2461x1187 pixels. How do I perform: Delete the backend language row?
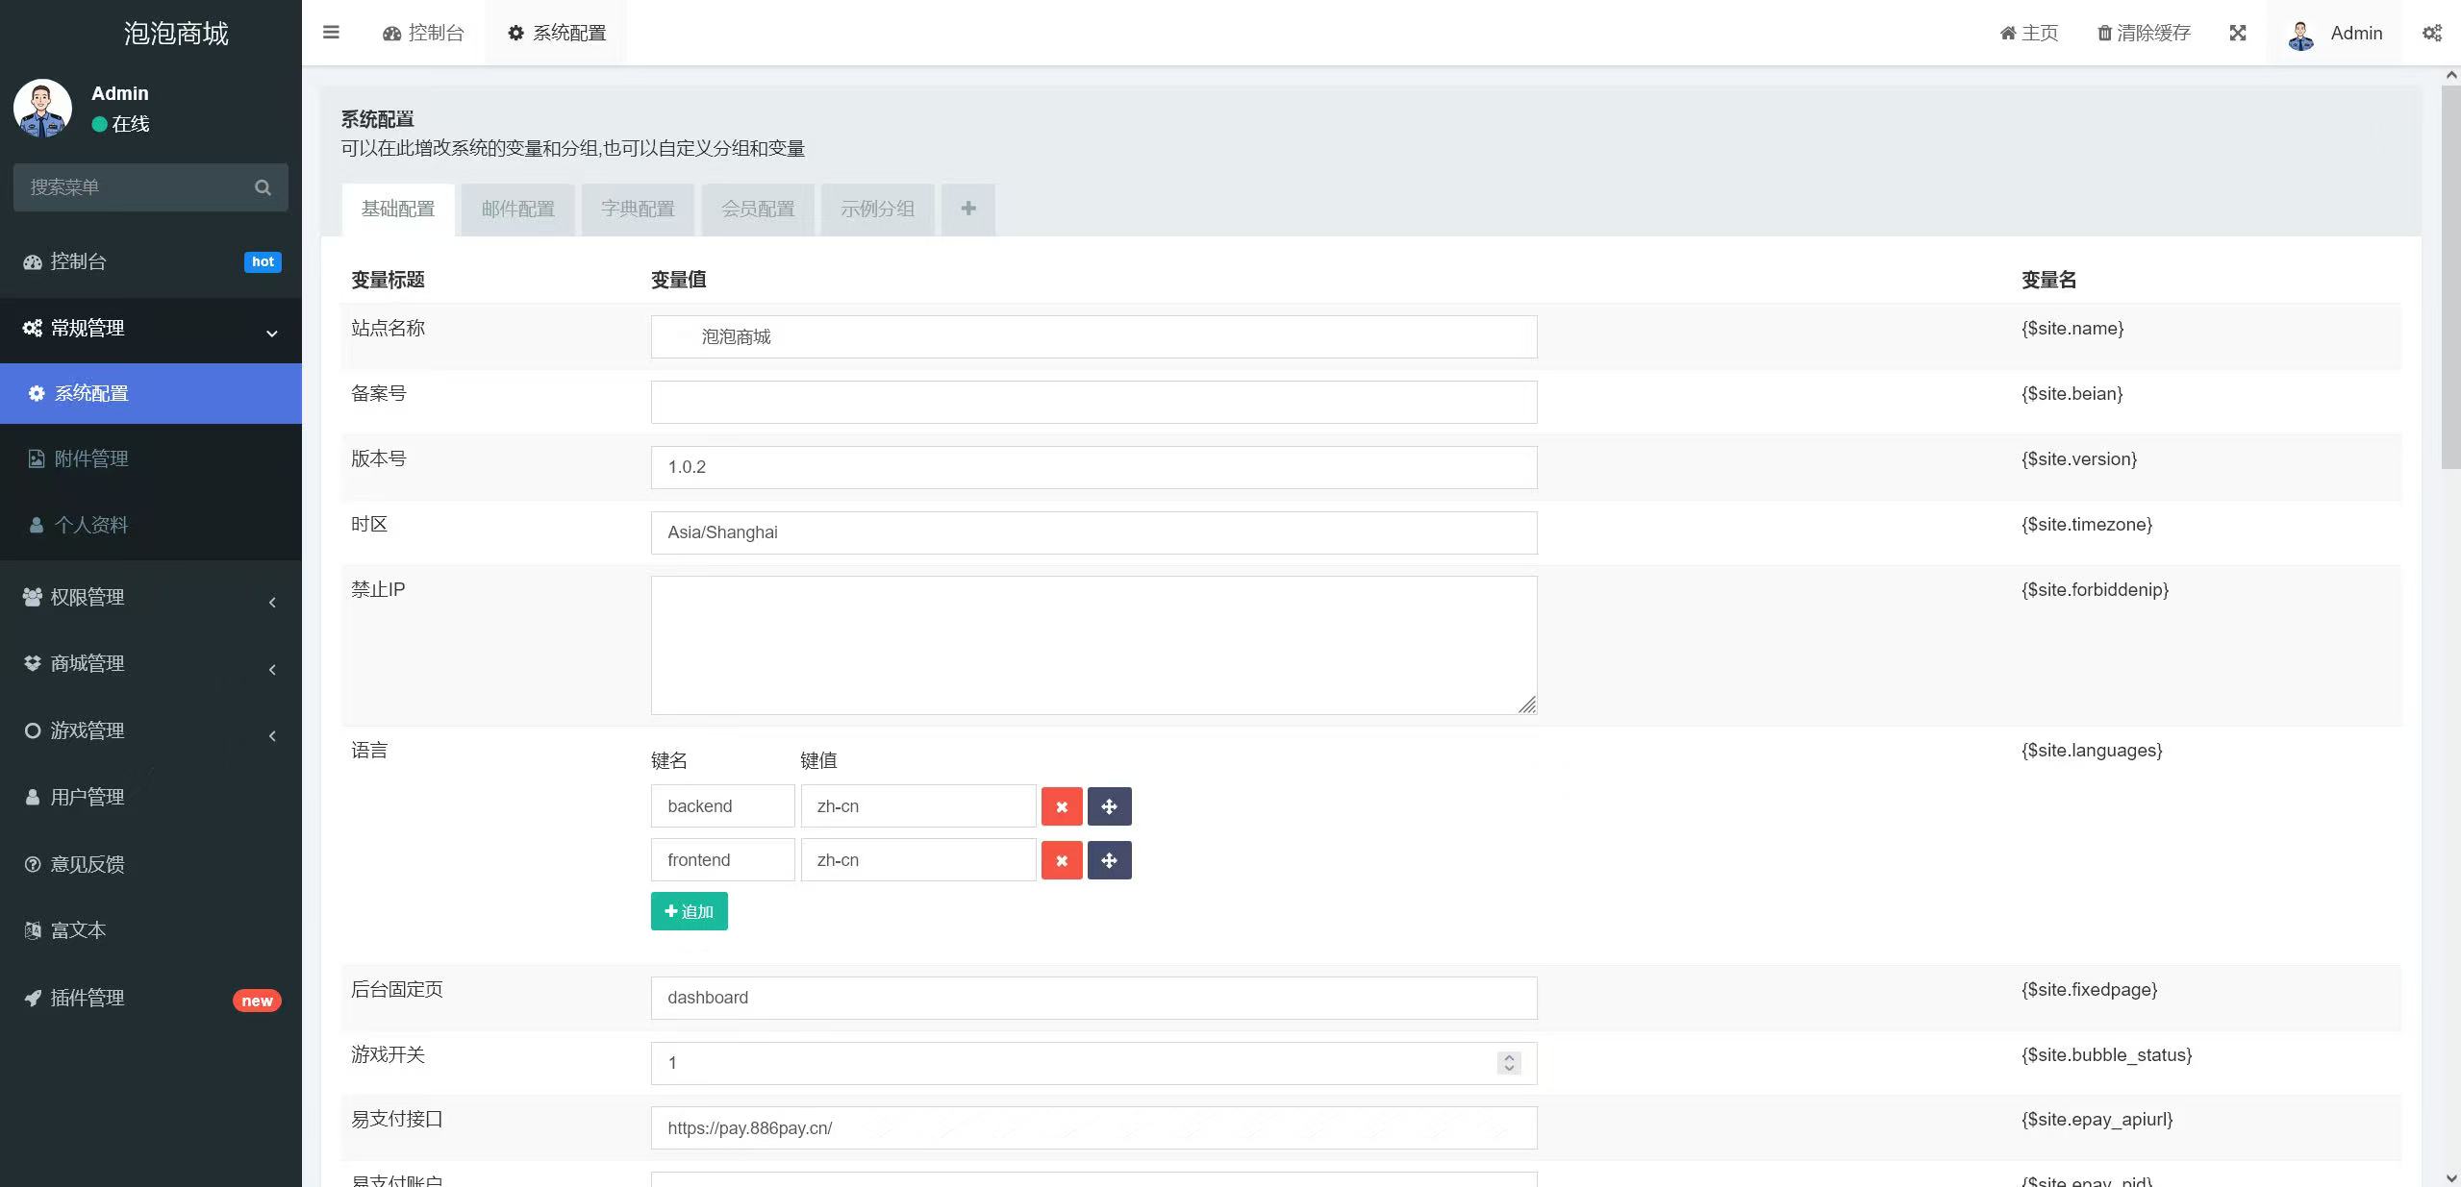(x=1062, y=806)
